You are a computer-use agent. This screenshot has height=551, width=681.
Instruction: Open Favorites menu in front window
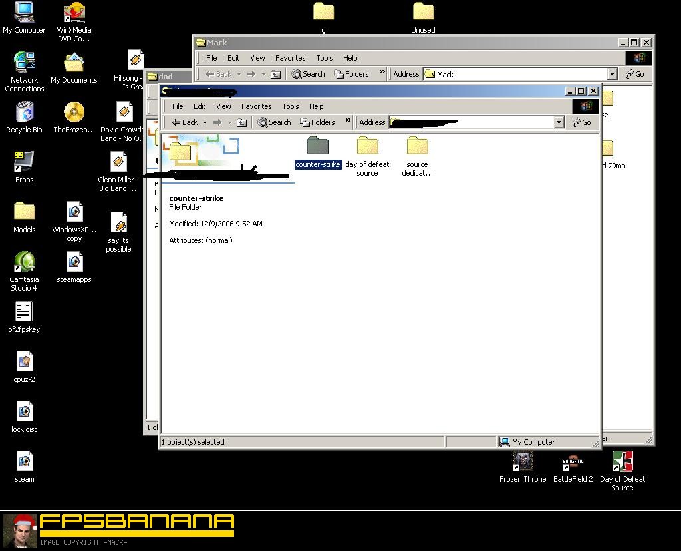(256, 106)
